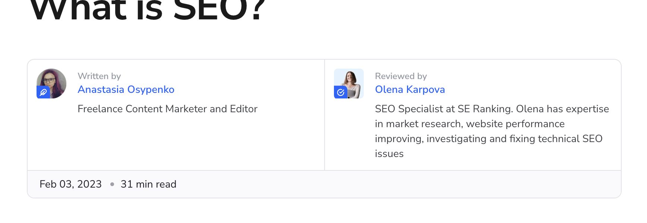Viewport: 647px width, 223px height.
Task: Click Anastasia Osypenko's avatar photo
Action: point(51,84)
